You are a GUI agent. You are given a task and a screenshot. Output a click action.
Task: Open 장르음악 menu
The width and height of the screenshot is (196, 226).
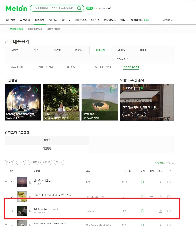click(40, 20)
